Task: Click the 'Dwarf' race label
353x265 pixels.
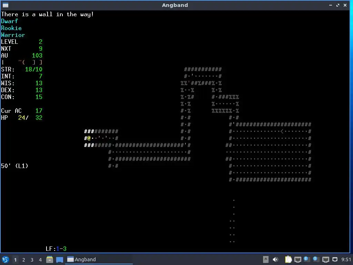Action: coord(9,21)
